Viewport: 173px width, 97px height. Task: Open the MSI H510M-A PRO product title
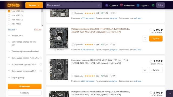pos(100,62)
